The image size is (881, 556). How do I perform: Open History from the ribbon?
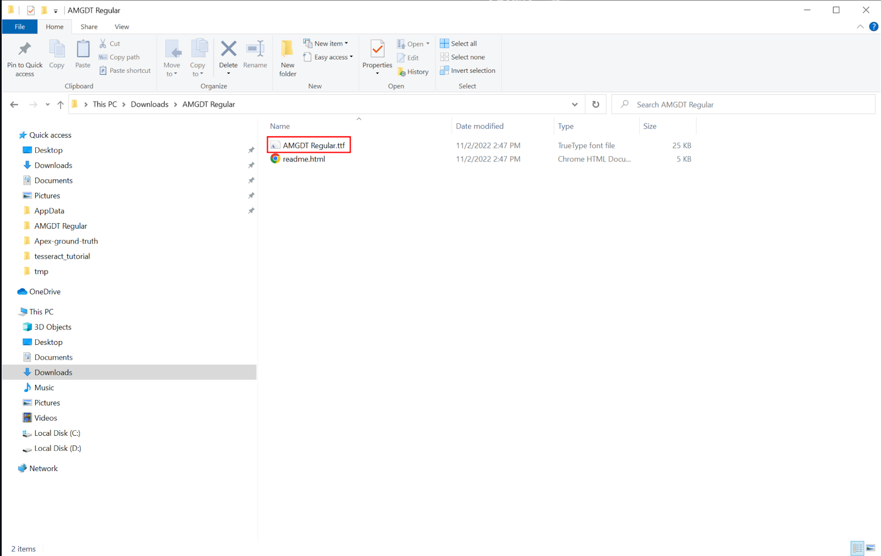[x=413, y=72]
